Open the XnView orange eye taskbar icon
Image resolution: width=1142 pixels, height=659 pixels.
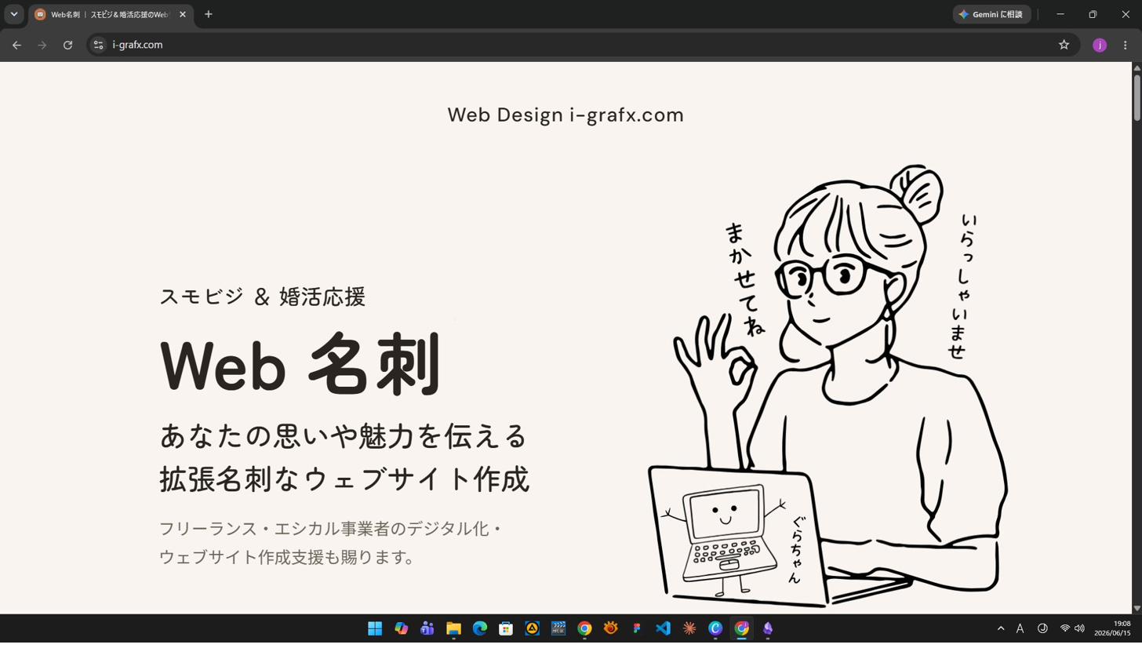pyautogui.click(x=611, y=628)
